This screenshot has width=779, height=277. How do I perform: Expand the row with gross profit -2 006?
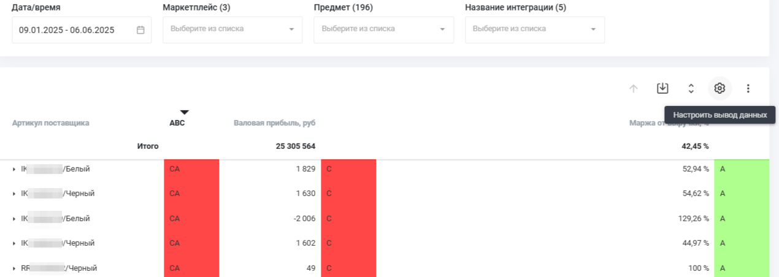[14, 219]
